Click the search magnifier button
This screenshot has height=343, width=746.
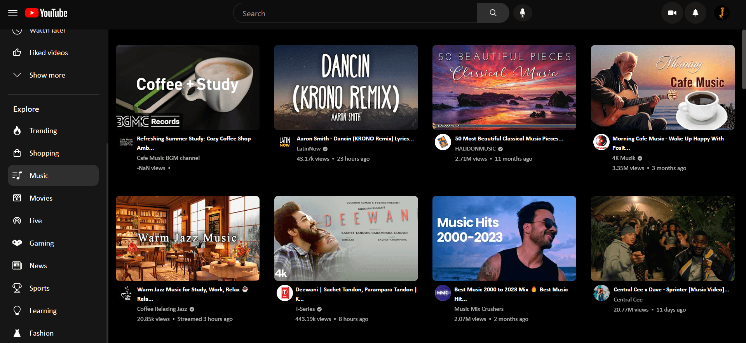[x=493, y=13]
